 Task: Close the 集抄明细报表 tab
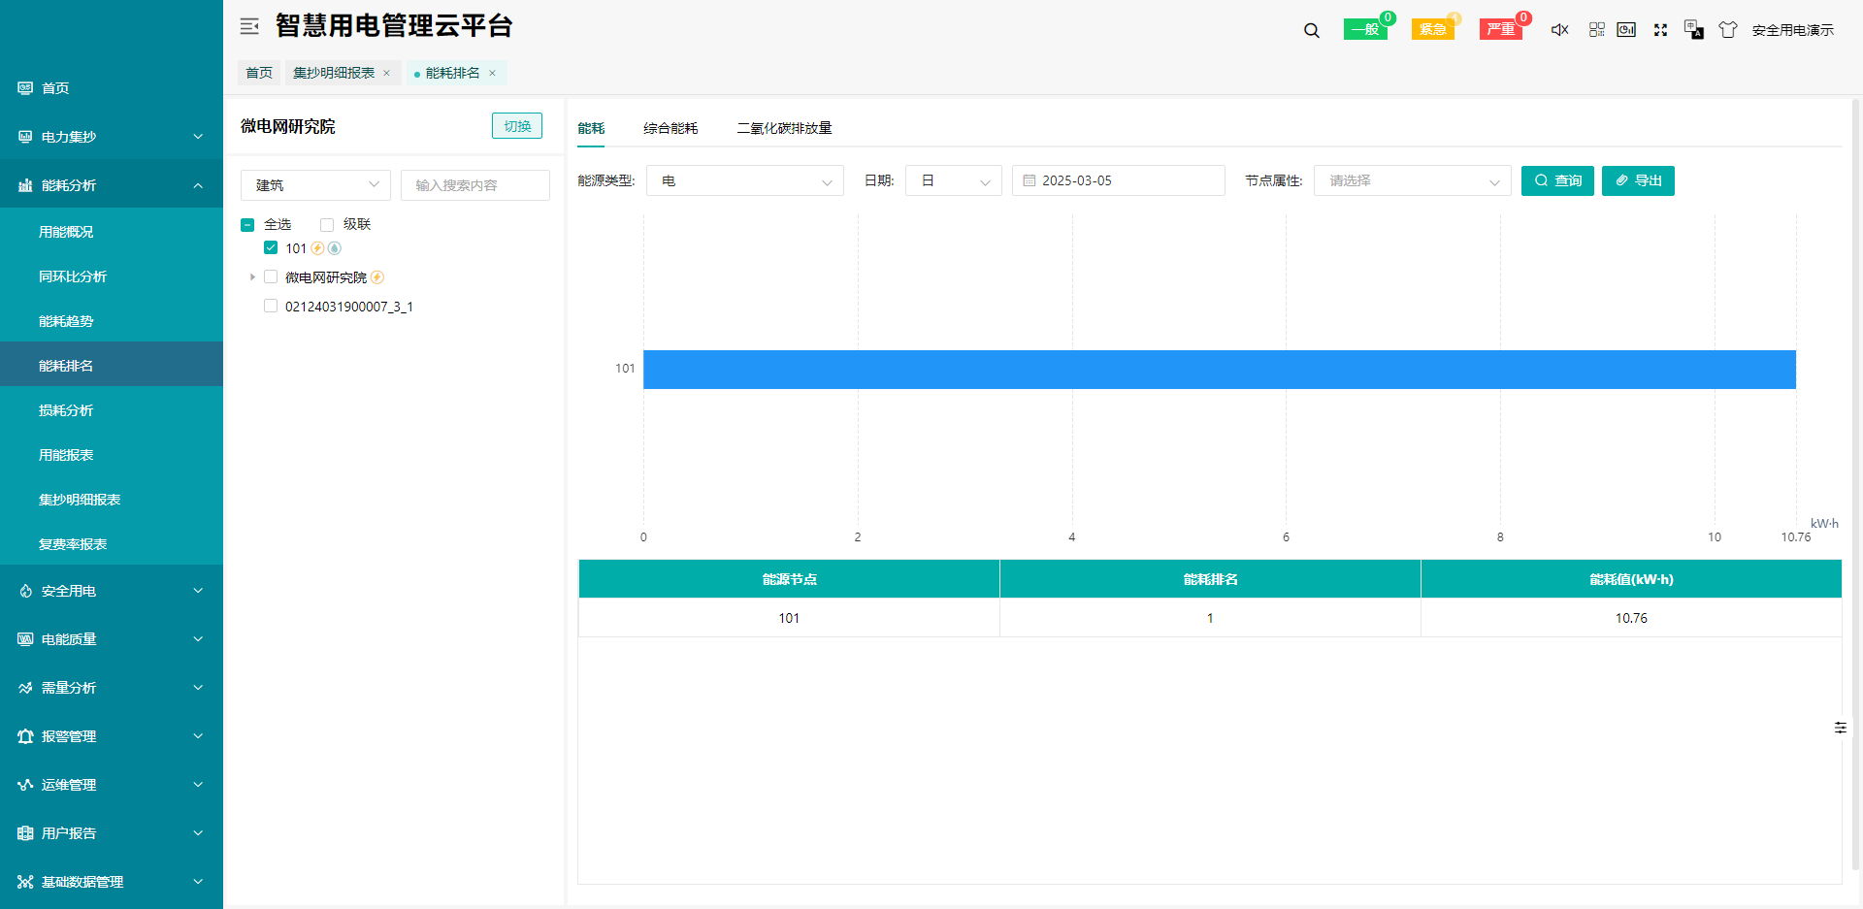(x=386, y=73)
